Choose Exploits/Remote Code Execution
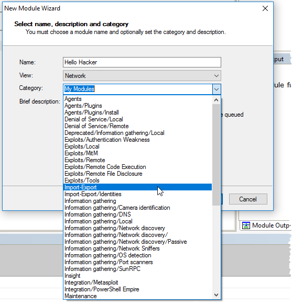Image resolution: width=292 pixels, height=306 pixels. coord(138,167)
